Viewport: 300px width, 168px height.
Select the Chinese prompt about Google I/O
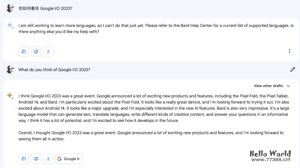45,8
